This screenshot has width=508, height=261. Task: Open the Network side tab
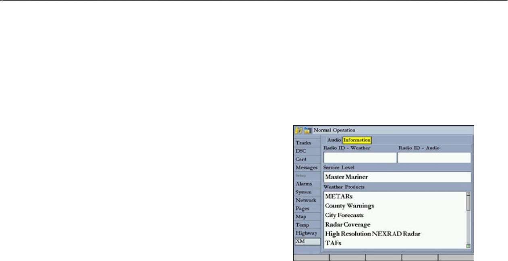307,200
